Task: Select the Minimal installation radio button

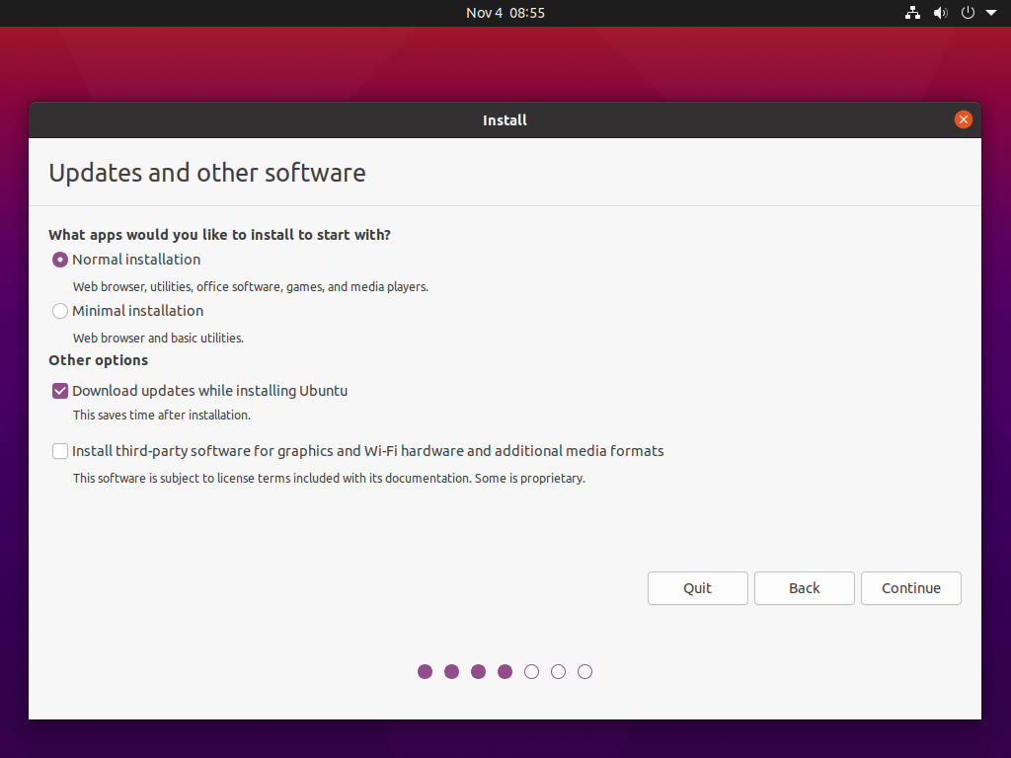Action: (x=60, y=311)
